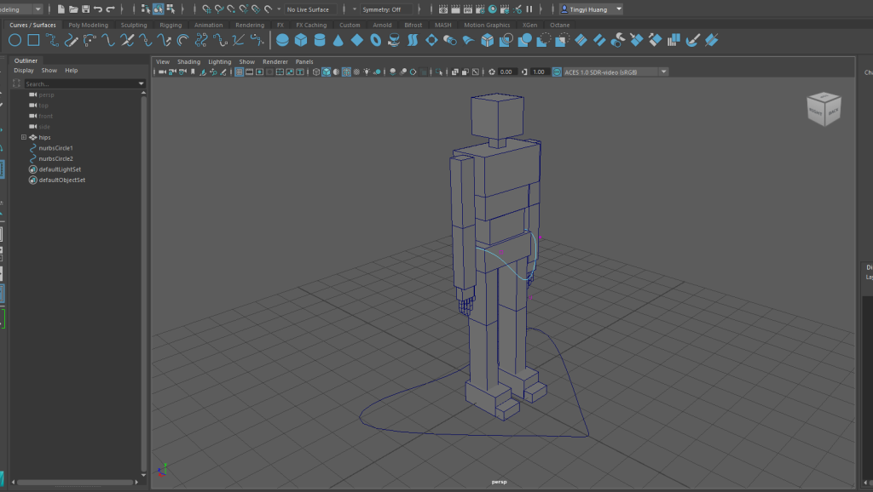Select the Pencil Curve tool
This screenshot has height=492, width=873.
(72, 40)
